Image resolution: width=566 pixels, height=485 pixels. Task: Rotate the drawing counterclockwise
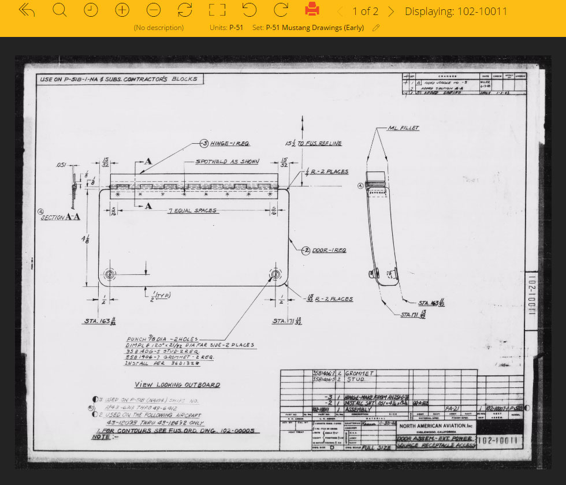248,10
